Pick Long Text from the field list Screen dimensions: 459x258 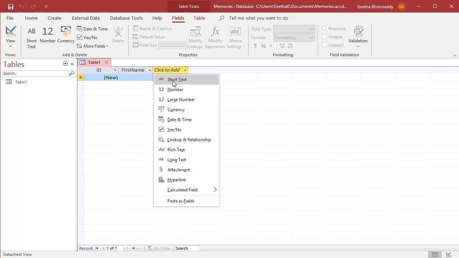click(x=186, y=160)
